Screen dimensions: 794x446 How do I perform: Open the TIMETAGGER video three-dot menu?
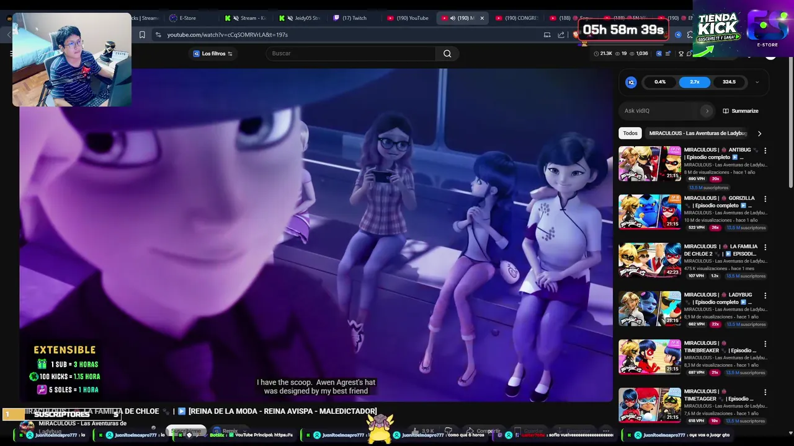[x=765, y=392]
